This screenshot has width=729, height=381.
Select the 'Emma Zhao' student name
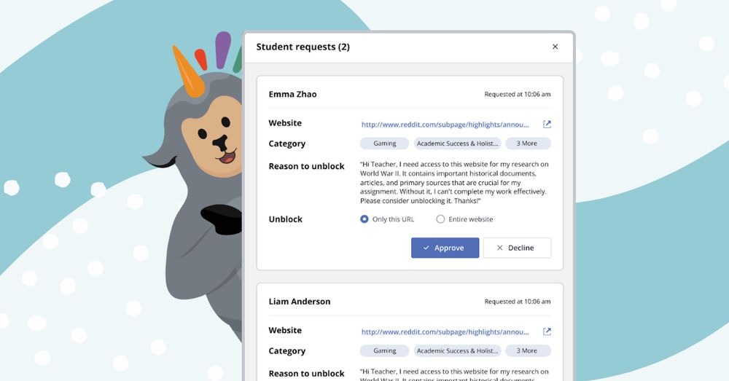tap(292, 94)
